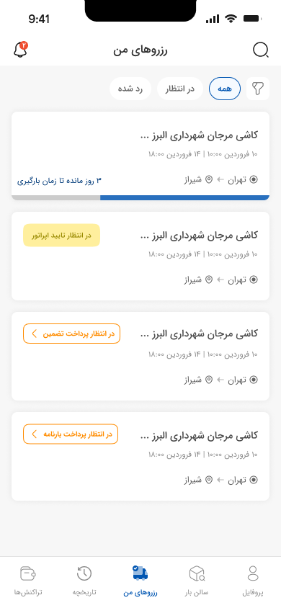Click the blue loading-time progress bar
This screenshot has width=281, height=608.
click(x=184, y=198)
